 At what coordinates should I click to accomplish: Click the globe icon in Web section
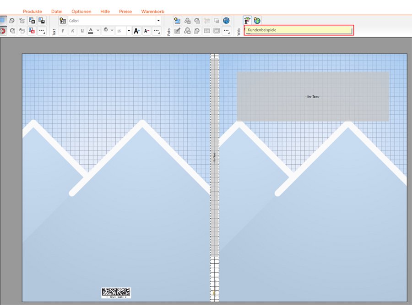[257, 21]
